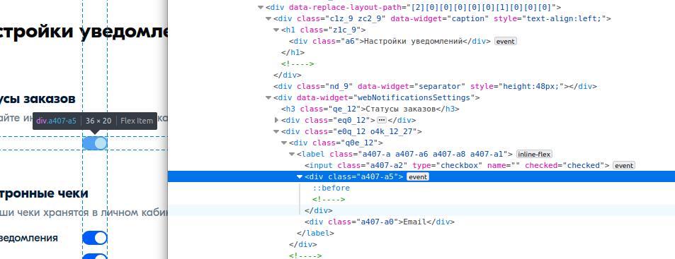Screen dimensions: 675x259
Task: Expand the collapsed div class eq0_12
Action: [276, 120]
